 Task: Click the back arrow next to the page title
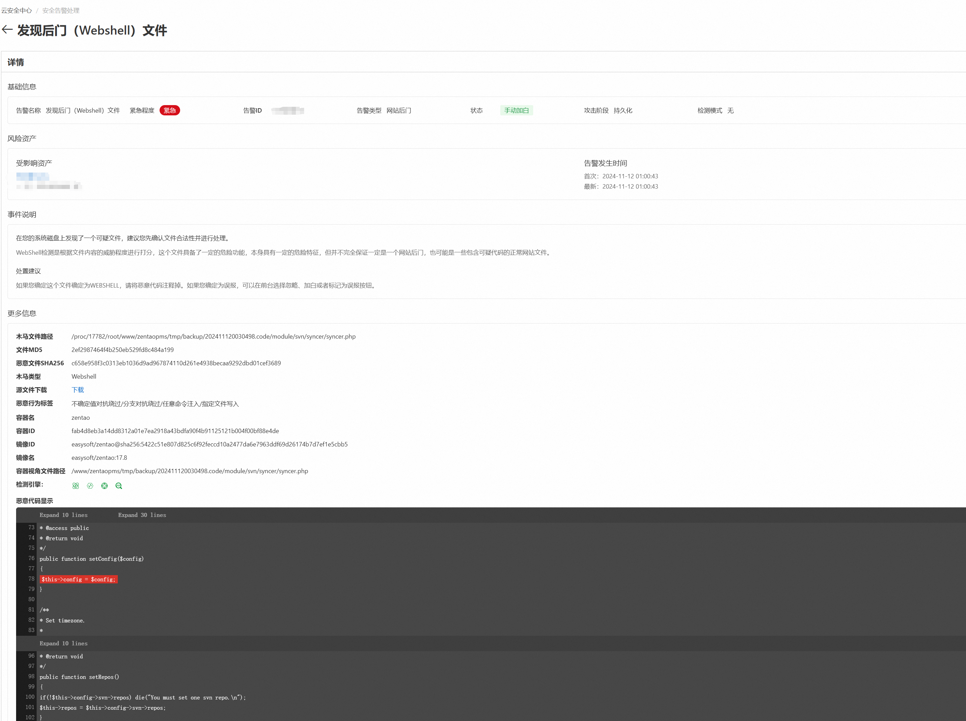pos(7,30)
